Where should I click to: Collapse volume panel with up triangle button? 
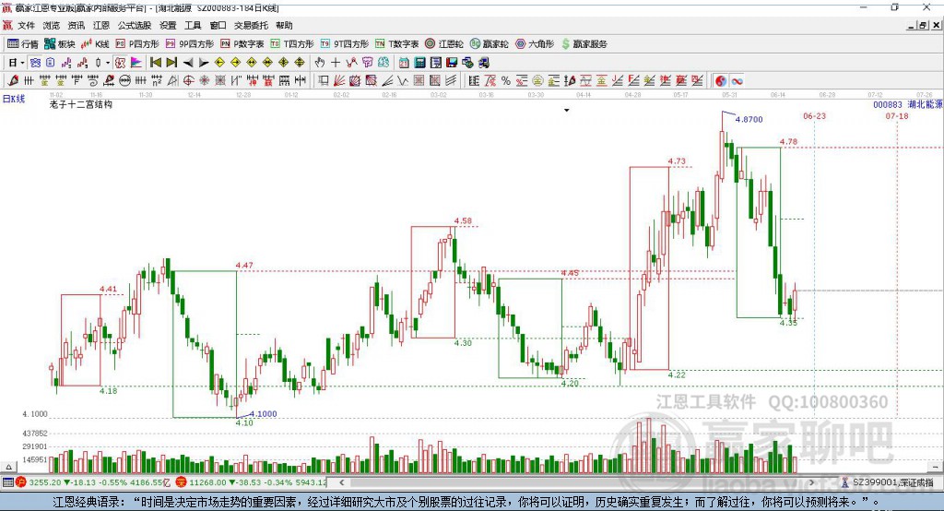(8, 467)
